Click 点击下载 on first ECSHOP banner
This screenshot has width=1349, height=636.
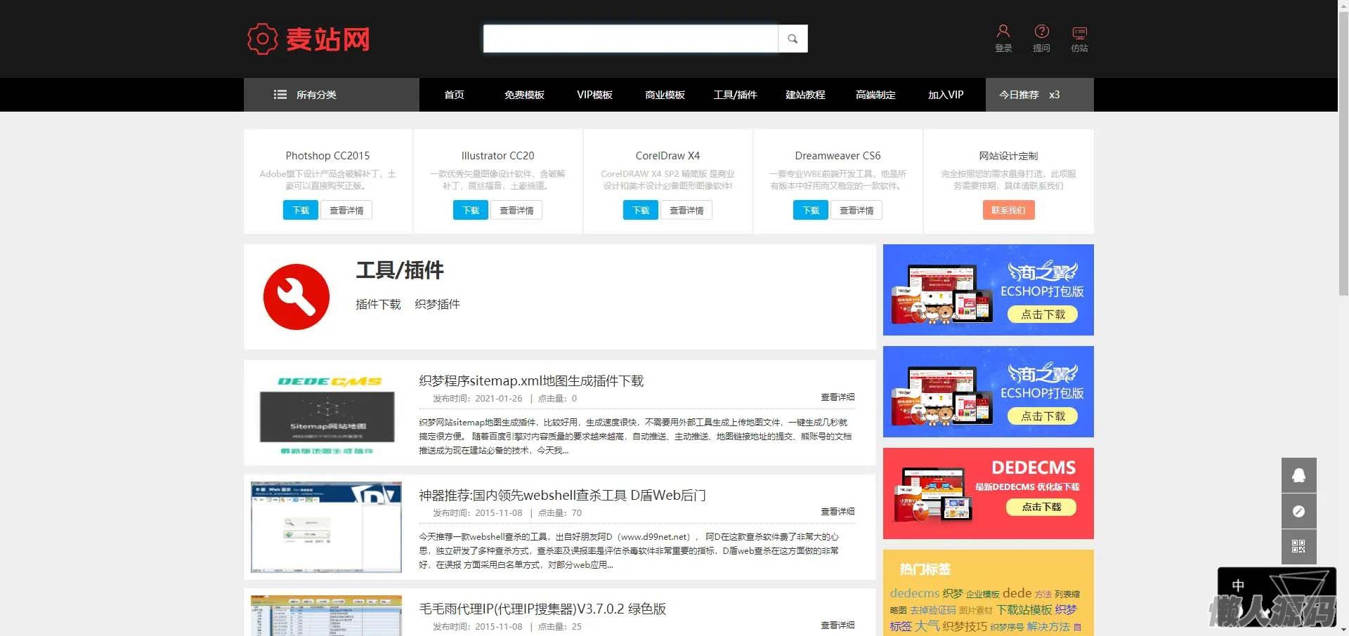tap(1043, 314)
